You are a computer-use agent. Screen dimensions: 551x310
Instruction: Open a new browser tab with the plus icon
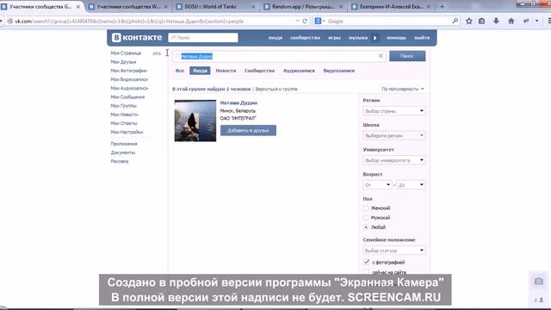442,6
